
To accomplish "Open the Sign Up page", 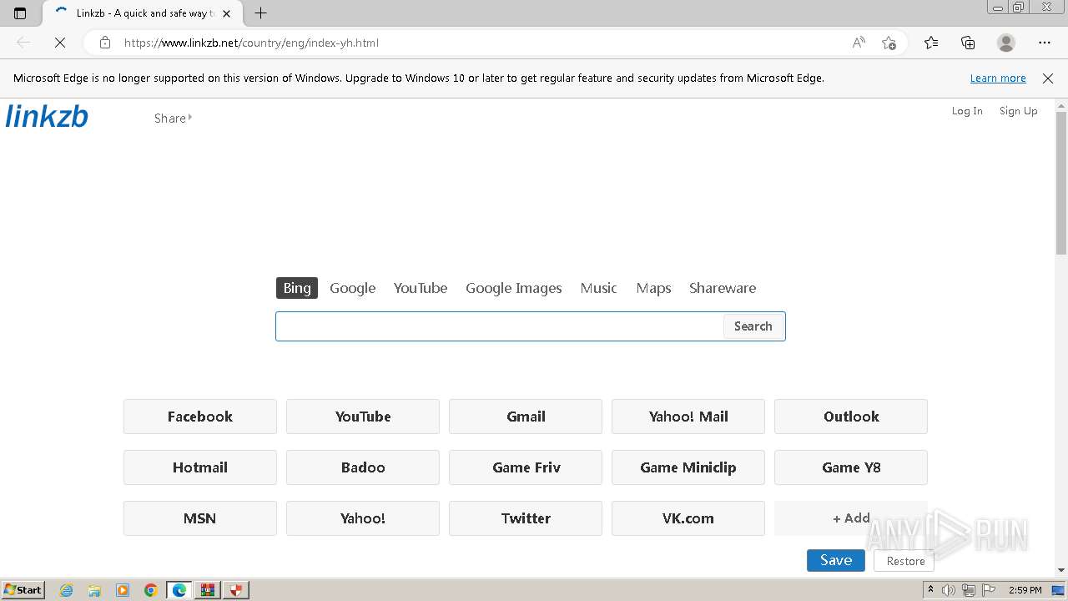I will pos(1019,111).
